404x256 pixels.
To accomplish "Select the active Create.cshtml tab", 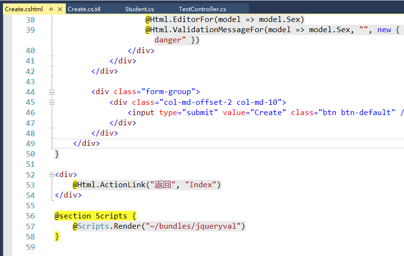I will coord(24,9).
